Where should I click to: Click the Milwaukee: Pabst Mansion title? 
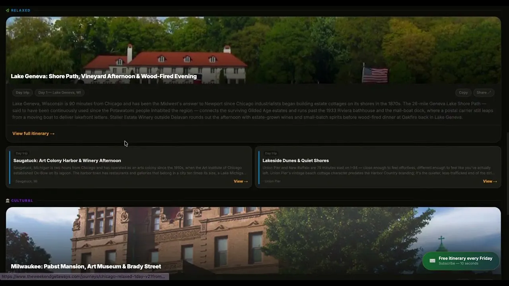tap(86, 267)
